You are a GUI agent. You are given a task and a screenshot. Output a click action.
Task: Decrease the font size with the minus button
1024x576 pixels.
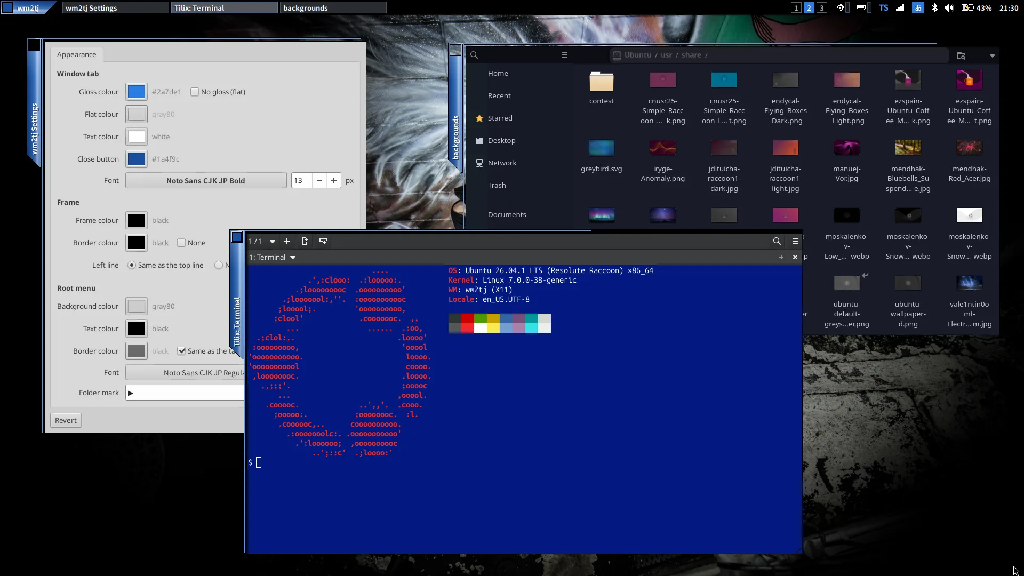coord(319,180)
